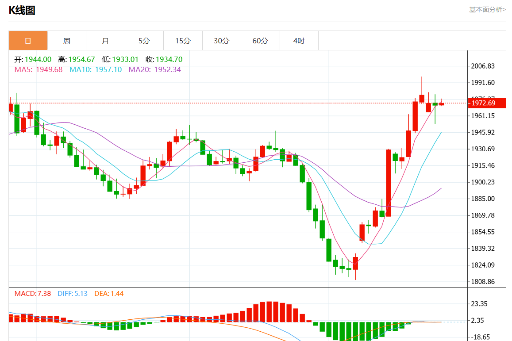Click the 1839.32 price axis label
The height and width of the screenshot is (341, 512).
point(483,248)
